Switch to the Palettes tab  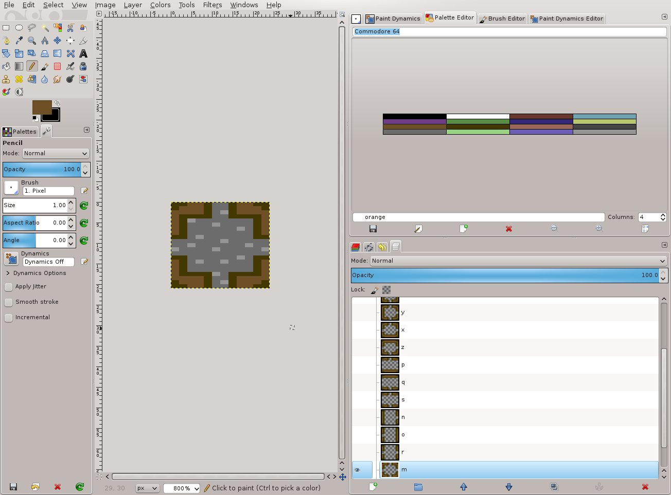click(20, 132)
